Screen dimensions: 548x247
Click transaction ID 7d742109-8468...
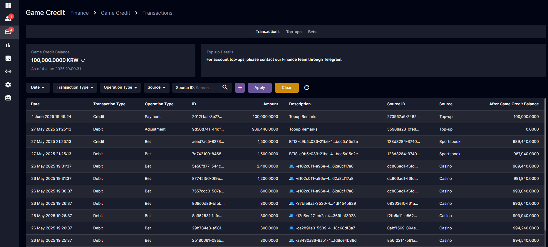(208, 154)
